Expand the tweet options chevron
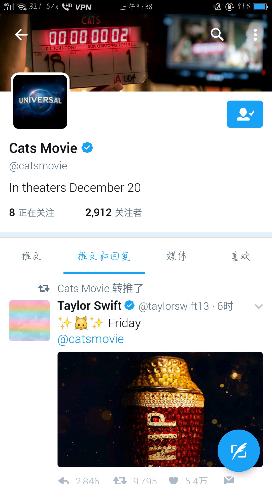Screen dimensions: 272x484 click(x=259, y=307)
